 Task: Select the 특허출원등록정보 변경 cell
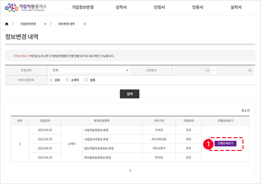tap(112, 158)
